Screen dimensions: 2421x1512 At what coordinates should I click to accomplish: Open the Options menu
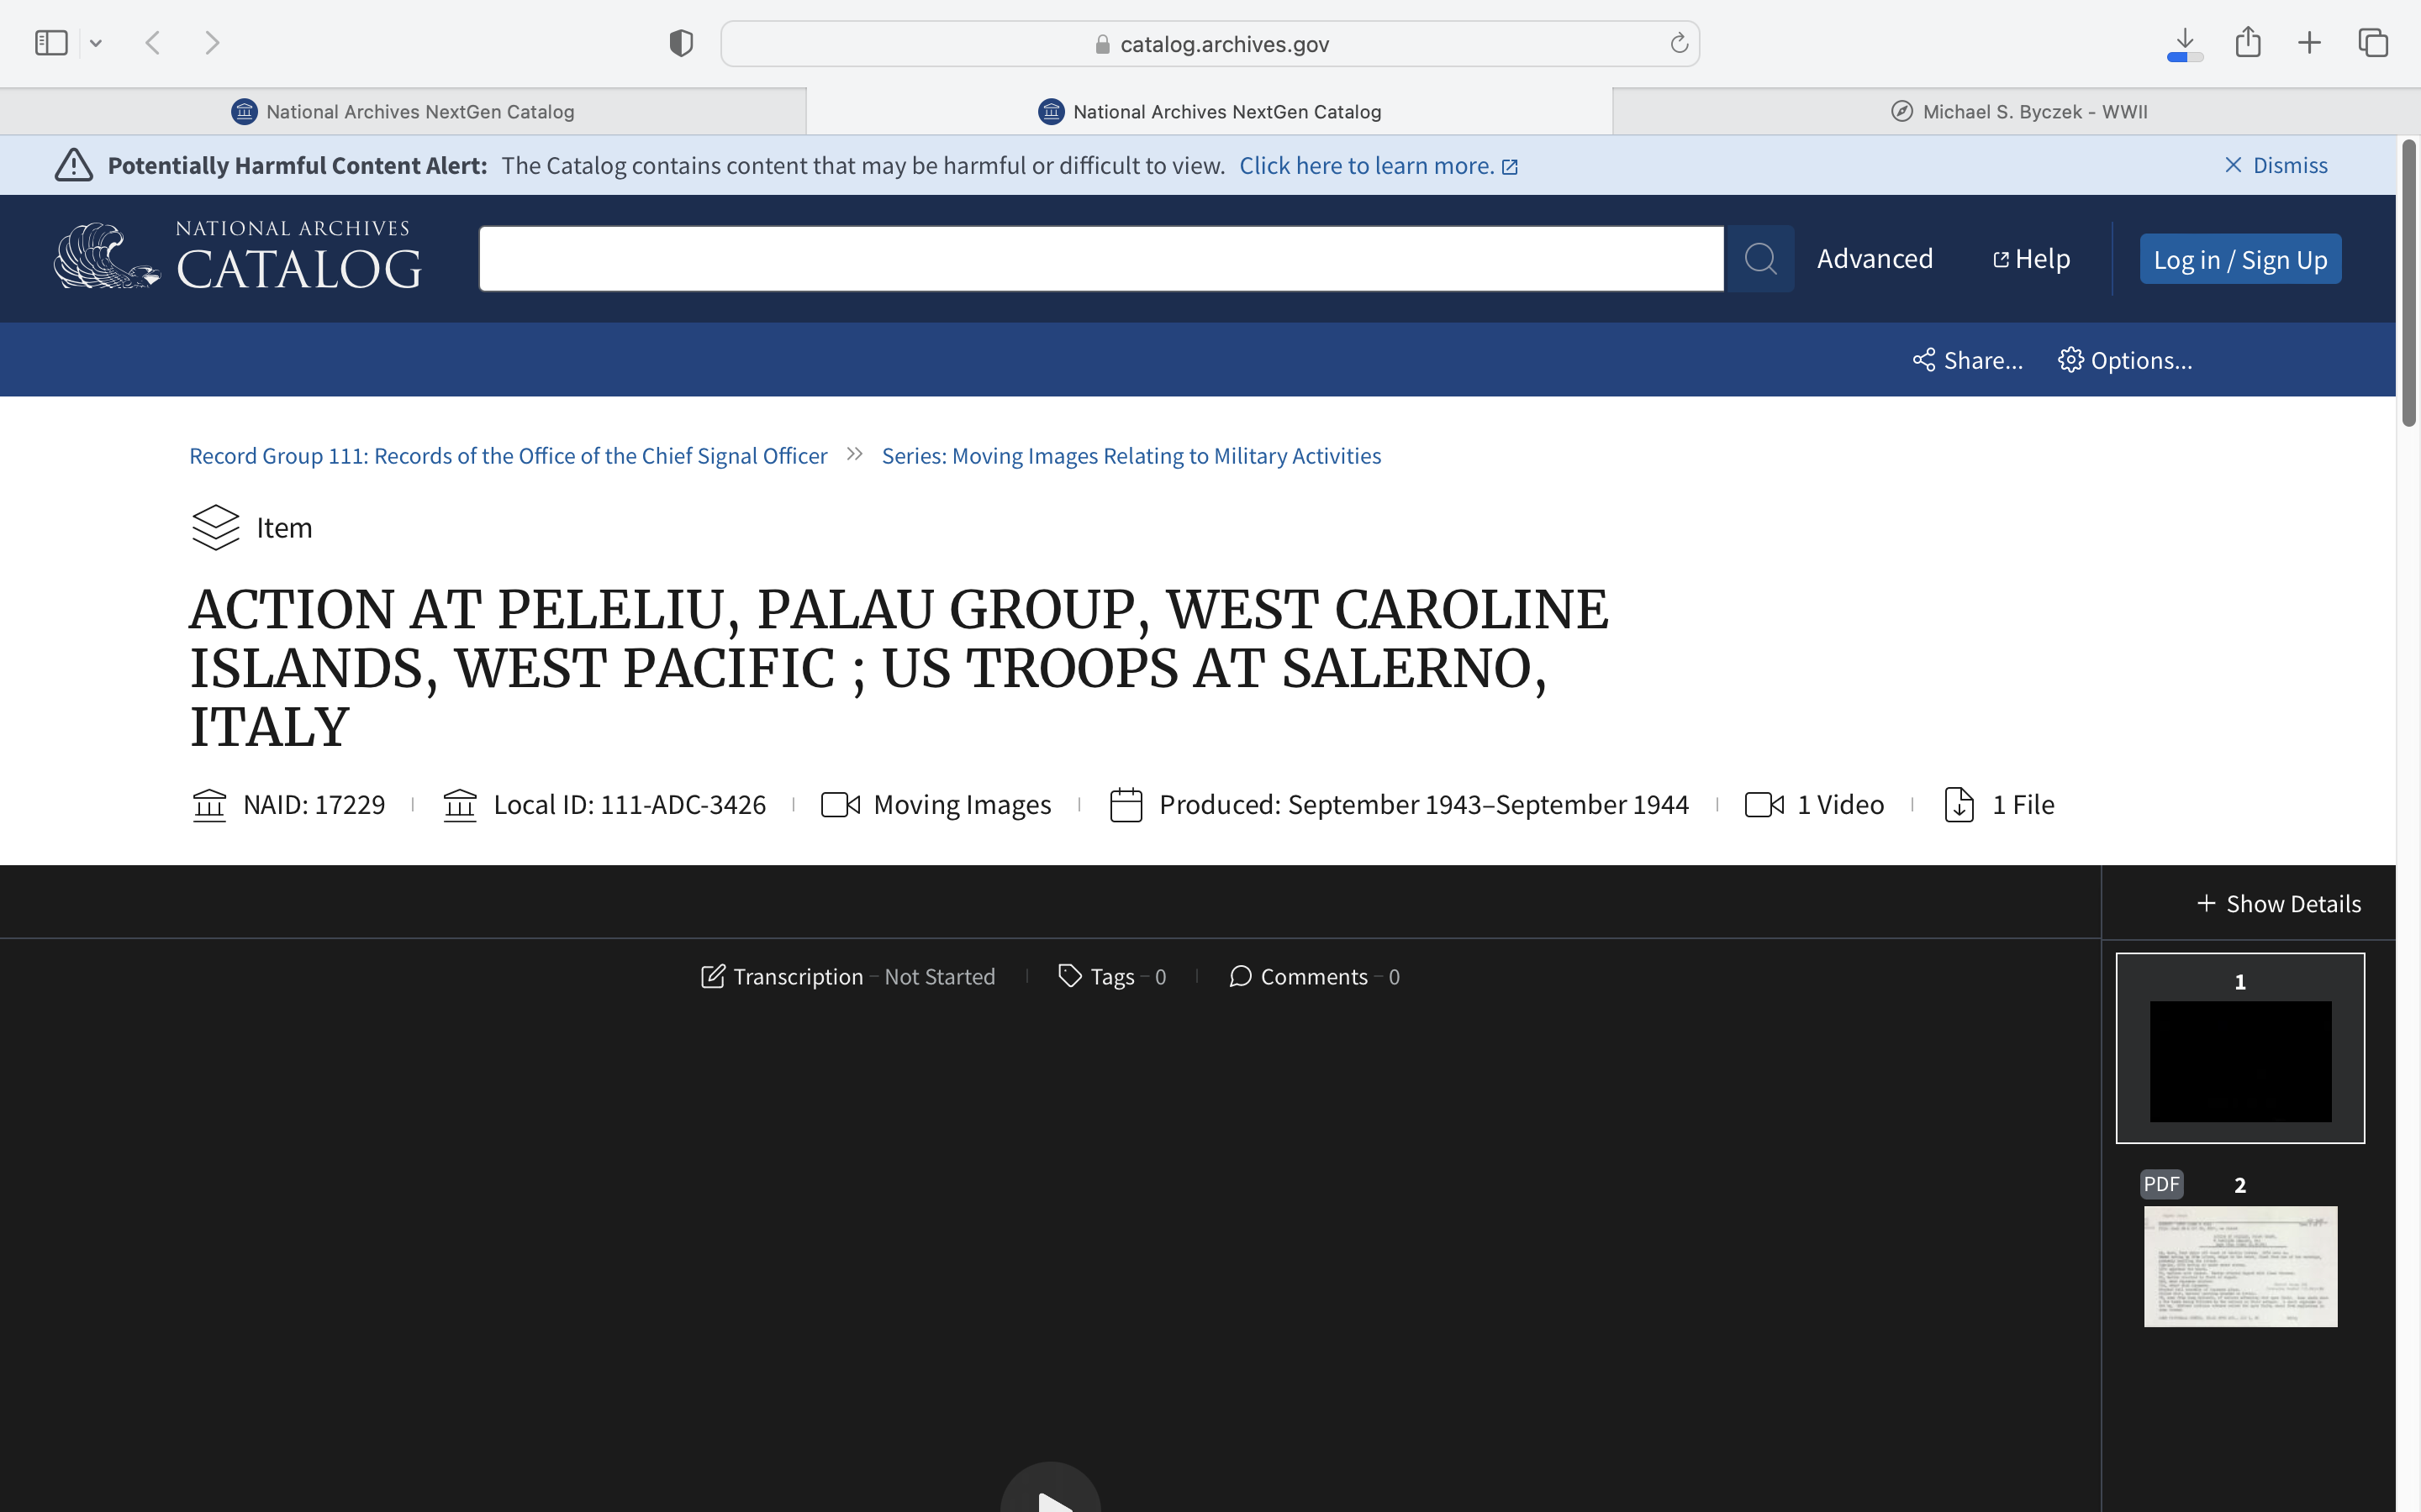click(x=2125, y=360)
